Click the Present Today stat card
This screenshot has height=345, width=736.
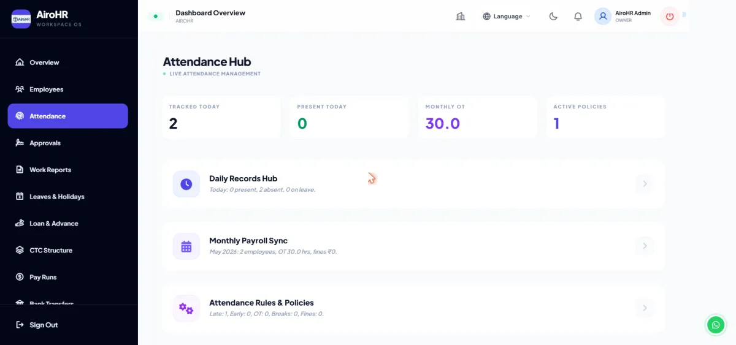tap(349, 117)
